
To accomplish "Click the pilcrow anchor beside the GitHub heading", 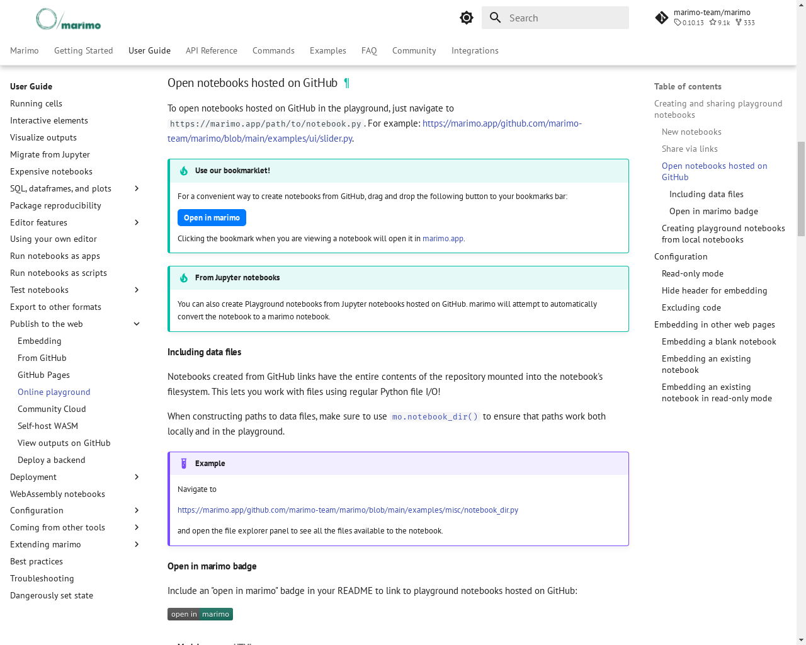I will tap(346, 83).
